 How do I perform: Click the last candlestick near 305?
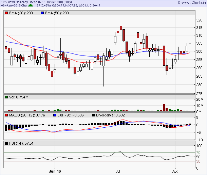(x=190, y=43)
